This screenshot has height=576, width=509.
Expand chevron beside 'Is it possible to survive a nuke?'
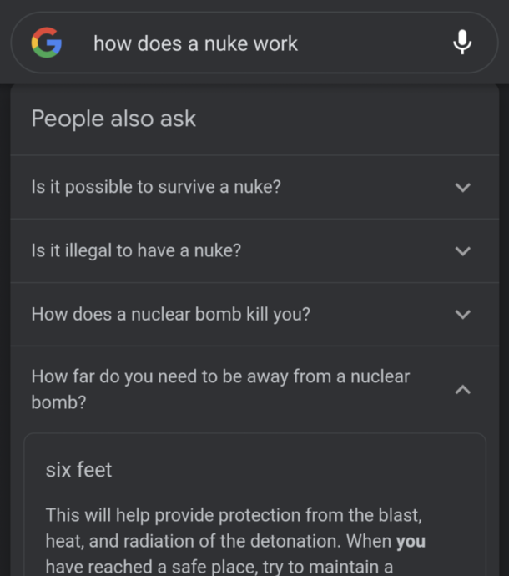463,188
